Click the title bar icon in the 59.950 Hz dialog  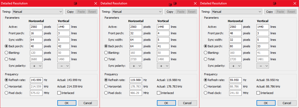tap(274, 4)
